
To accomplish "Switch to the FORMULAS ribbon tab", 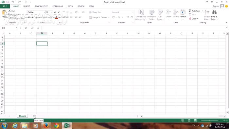I will [58, 7].
